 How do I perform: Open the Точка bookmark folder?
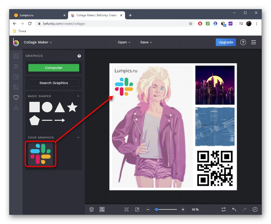coord(19,31)
